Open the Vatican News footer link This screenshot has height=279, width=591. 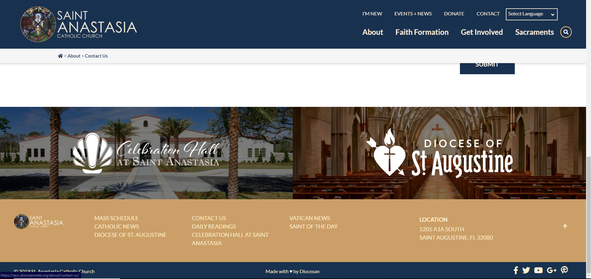pyautogui.click(x=309, y=218)
